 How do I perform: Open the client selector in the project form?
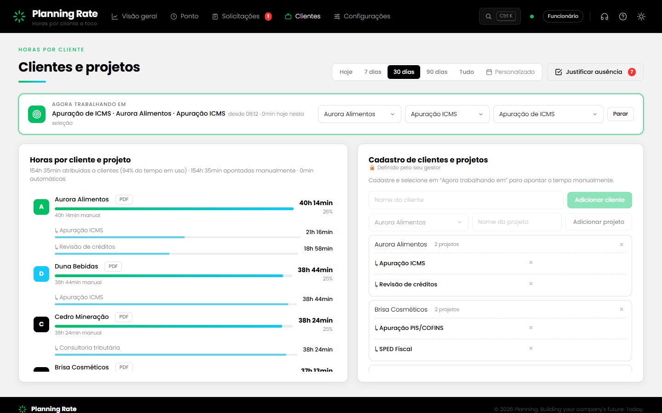click(418, 222)
